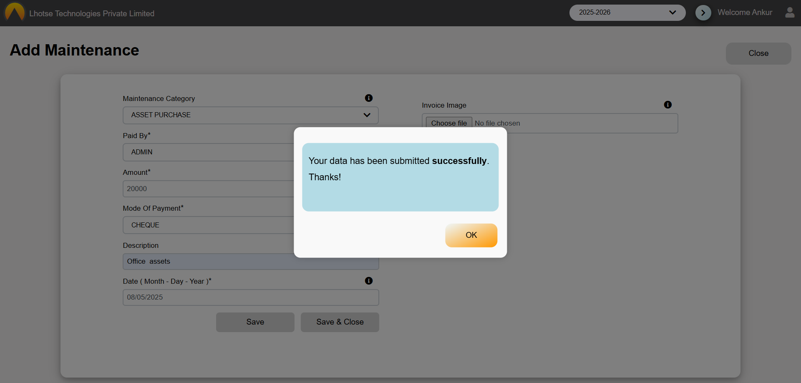Click the Save & Close button
This screenshot has width=801, height=383.
pyautogui.click(x=340, y=322)
